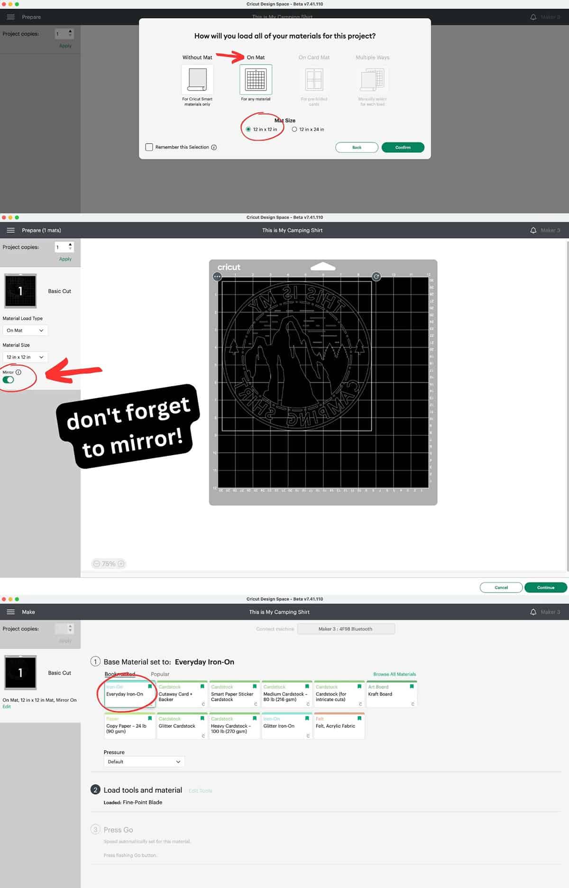Turn off the Mirror toggle
The image size is (569, 888).
[9, 380]
